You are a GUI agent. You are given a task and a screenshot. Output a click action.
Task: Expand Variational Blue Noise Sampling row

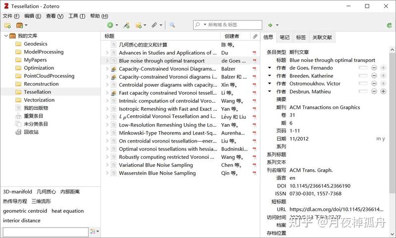tap(107, 165)
